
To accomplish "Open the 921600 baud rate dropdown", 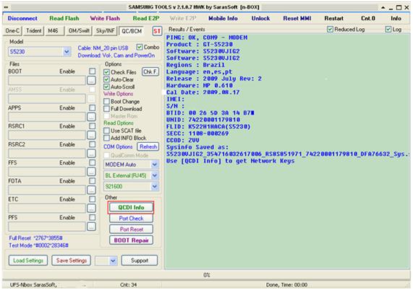I will point(155,187).
